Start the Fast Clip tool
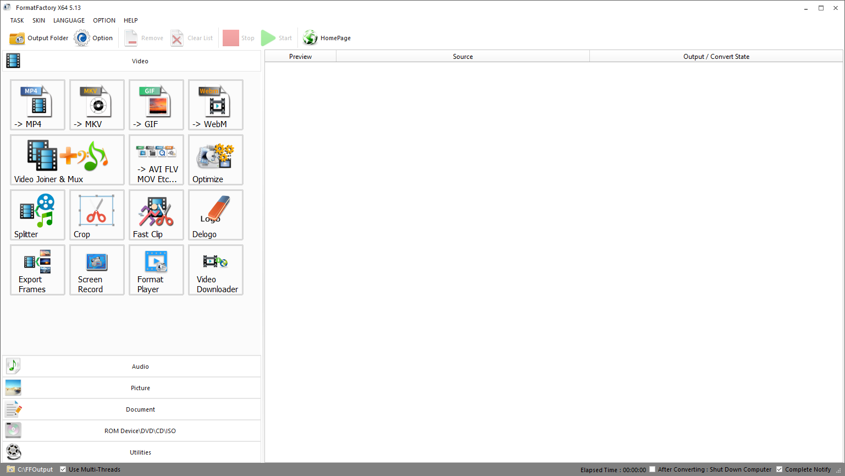Image resolution: width=845 pixels, height=476 pixels. coord(156,215)
